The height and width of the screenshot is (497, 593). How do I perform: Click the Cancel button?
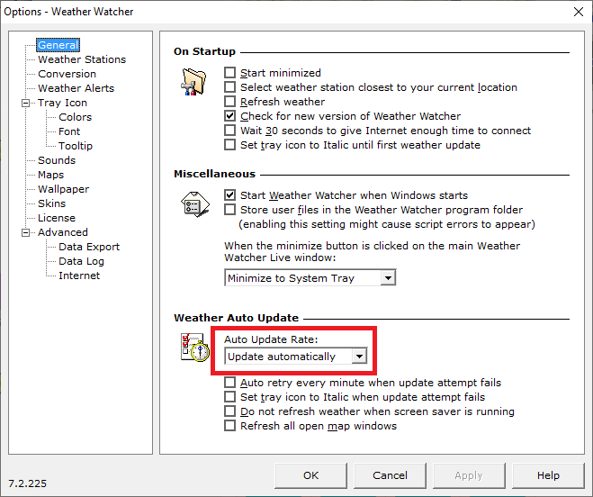(390, 475)
